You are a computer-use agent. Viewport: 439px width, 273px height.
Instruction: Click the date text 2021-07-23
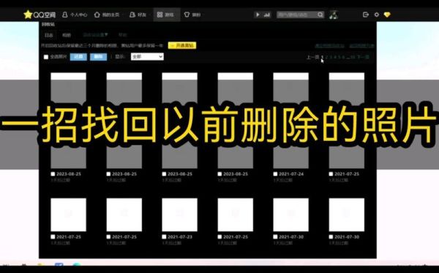coord(180,237)
